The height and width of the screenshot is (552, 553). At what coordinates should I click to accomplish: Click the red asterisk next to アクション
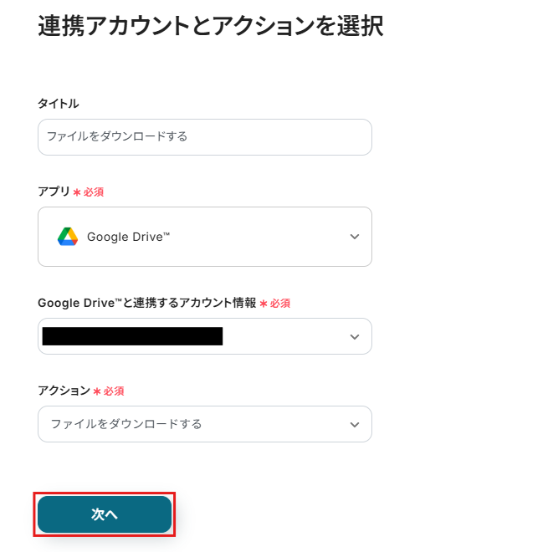(x=97, y=391)
